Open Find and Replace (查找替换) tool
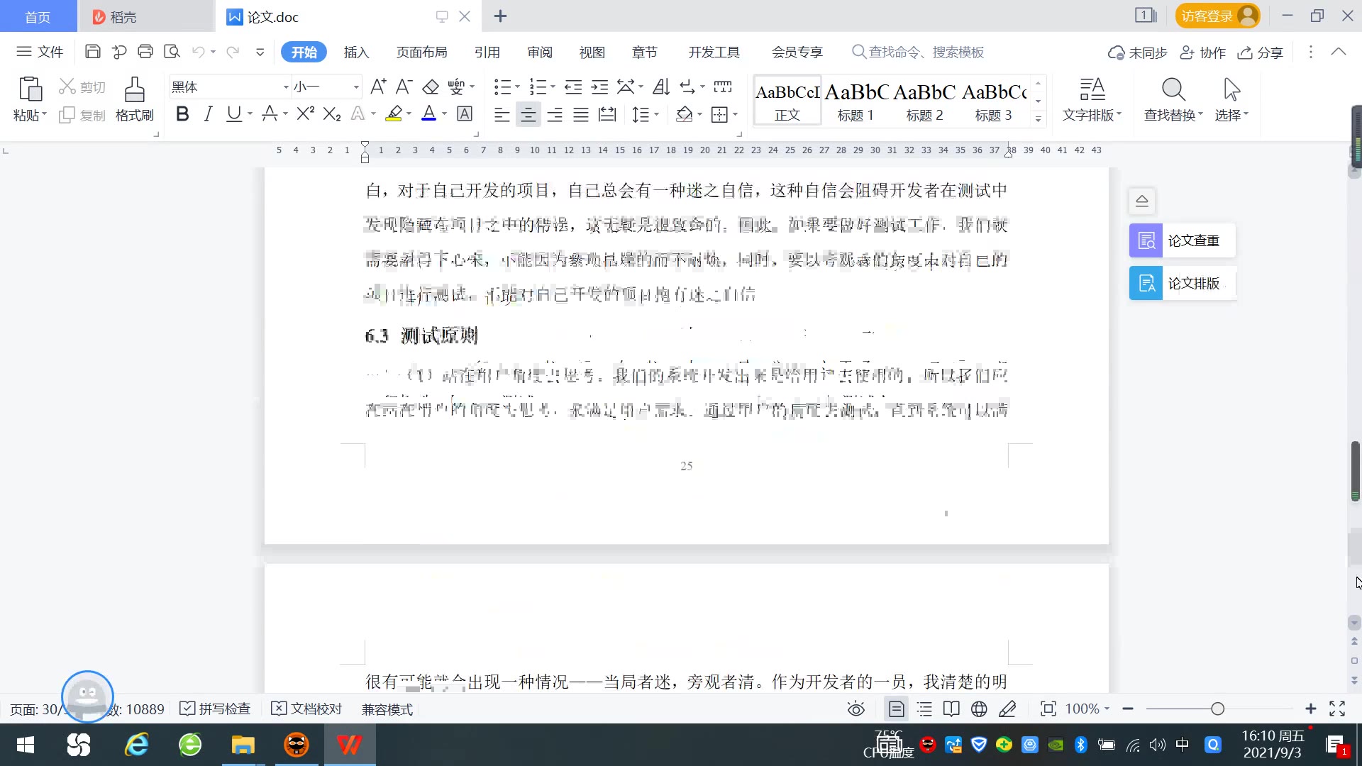Screen dimensions: 1362x766 1173,99
